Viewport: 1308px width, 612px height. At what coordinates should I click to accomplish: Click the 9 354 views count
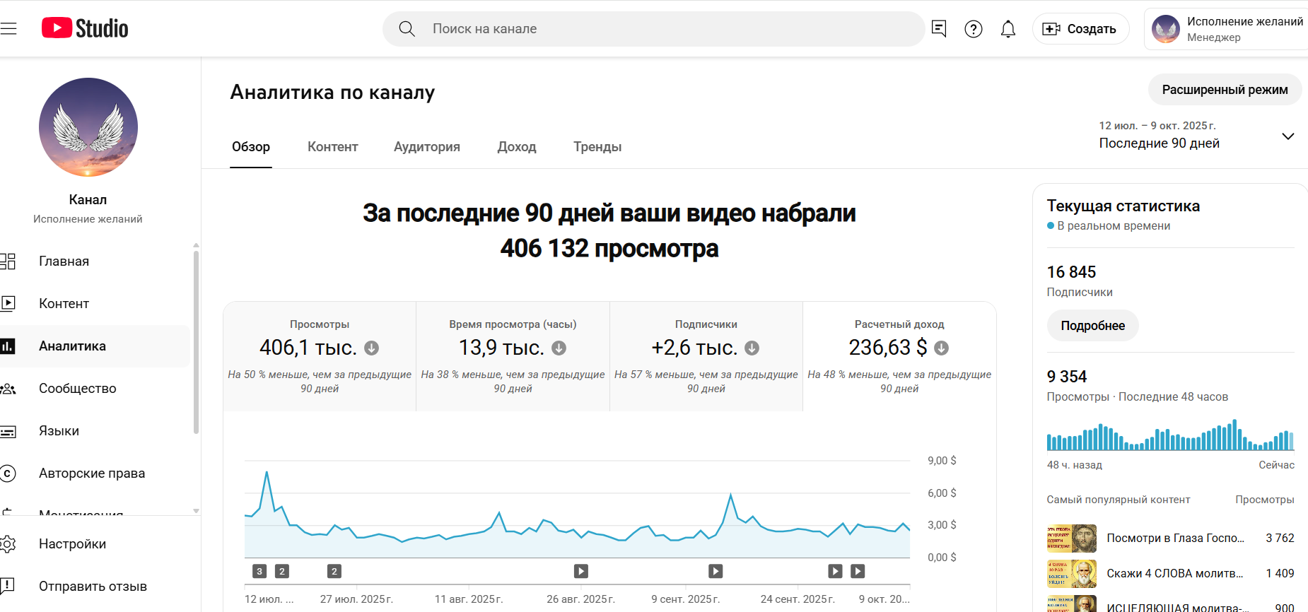click(1067, 377)
